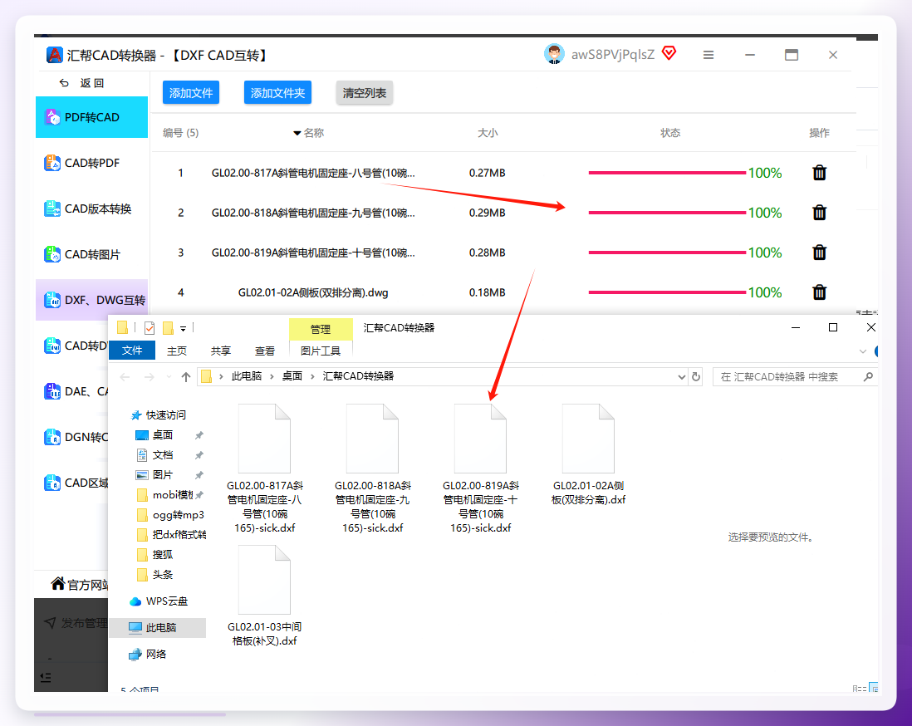Expand the Explorer address bar history dropdown
912x726 pixels.
coord(682,377)
